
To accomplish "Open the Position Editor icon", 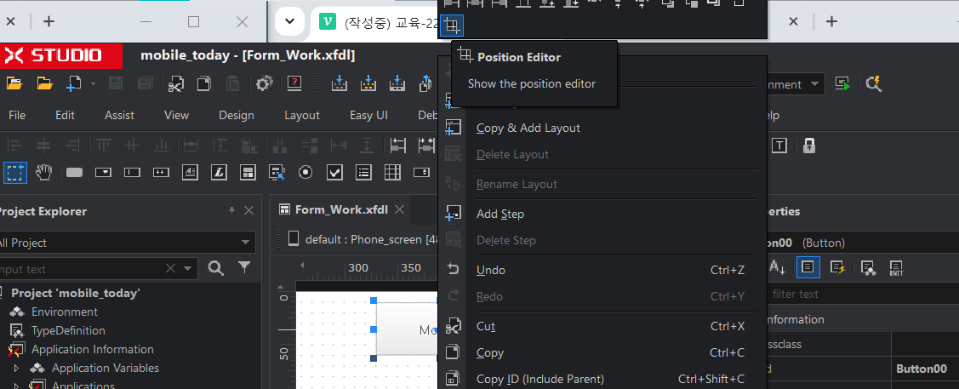I will point(451,26).
